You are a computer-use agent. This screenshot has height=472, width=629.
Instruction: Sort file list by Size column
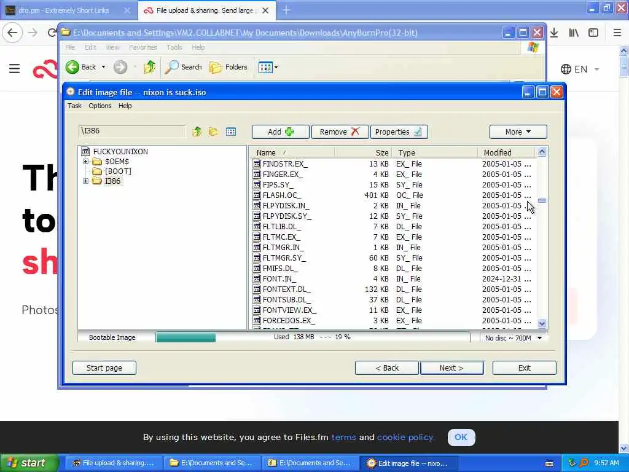[x=363, y=152]
